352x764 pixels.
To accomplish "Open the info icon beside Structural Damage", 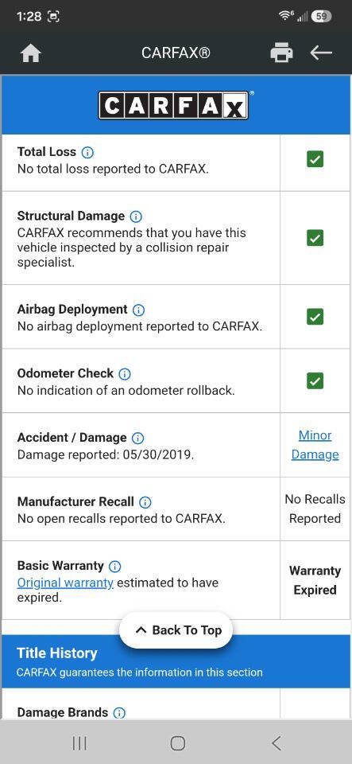I will [136, 216].
